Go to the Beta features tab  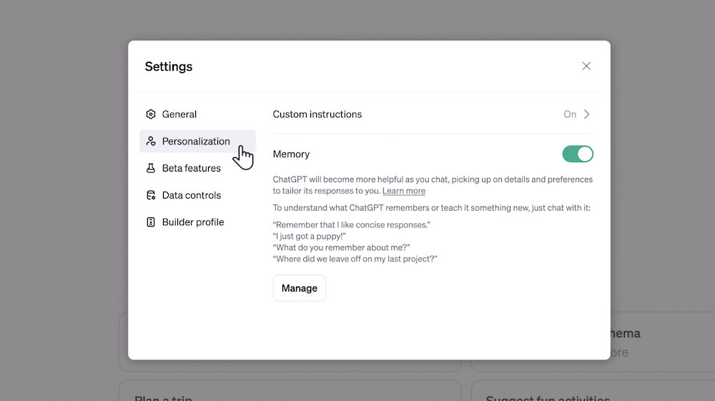click(192, 169)
